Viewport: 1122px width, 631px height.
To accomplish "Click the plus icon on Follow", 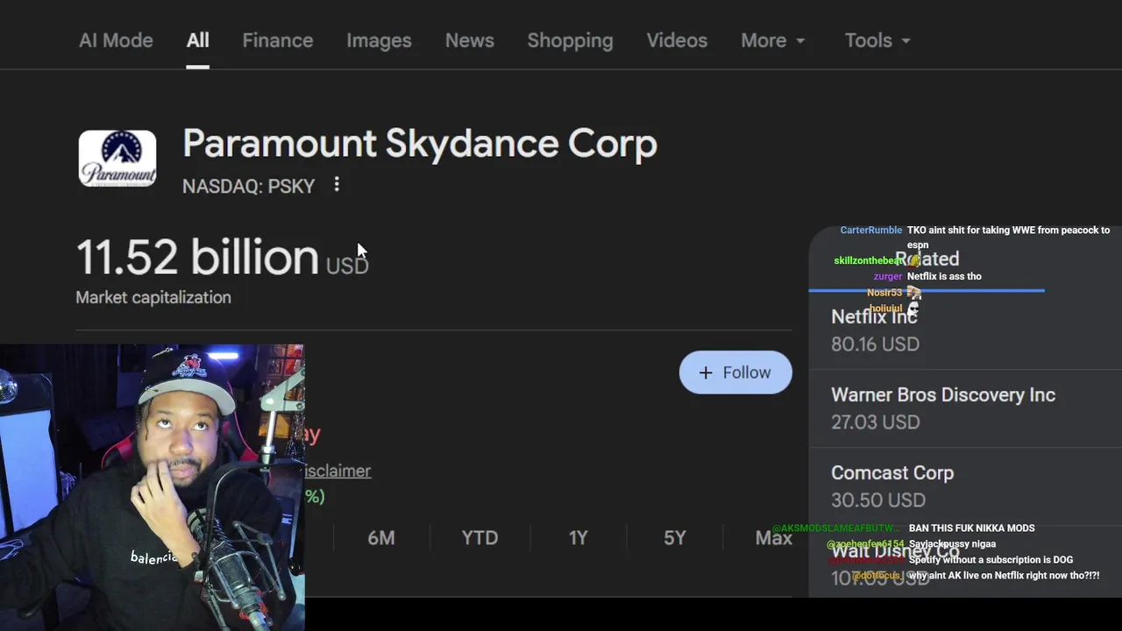I will tap(706, 372).
